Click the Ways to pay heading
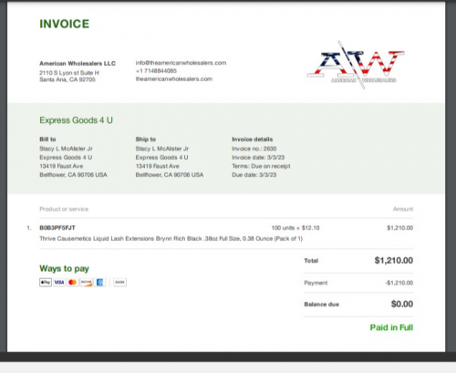Image resolution: width=456 pixels, height=373 pixels. [64, 268]
